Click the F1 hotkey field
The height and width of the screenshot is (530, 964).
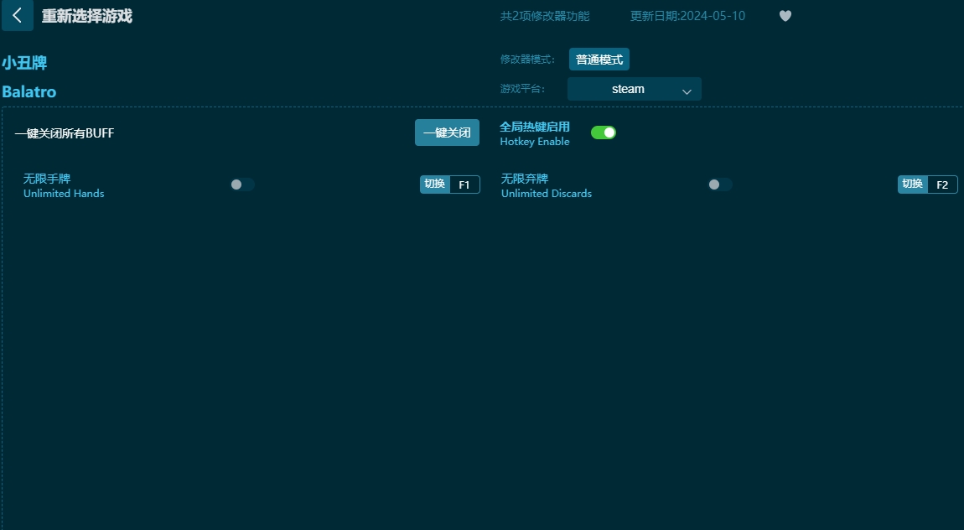464,184
